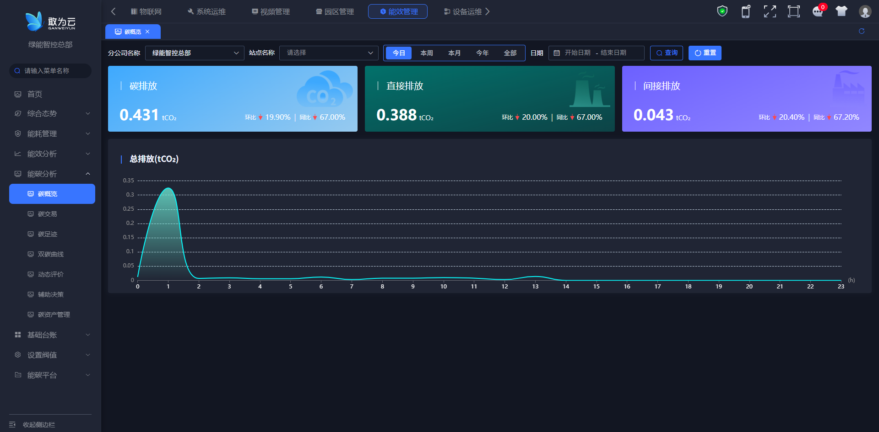
Task: Open 碳交易 in the sidebar menu
Action: [48, 214]
